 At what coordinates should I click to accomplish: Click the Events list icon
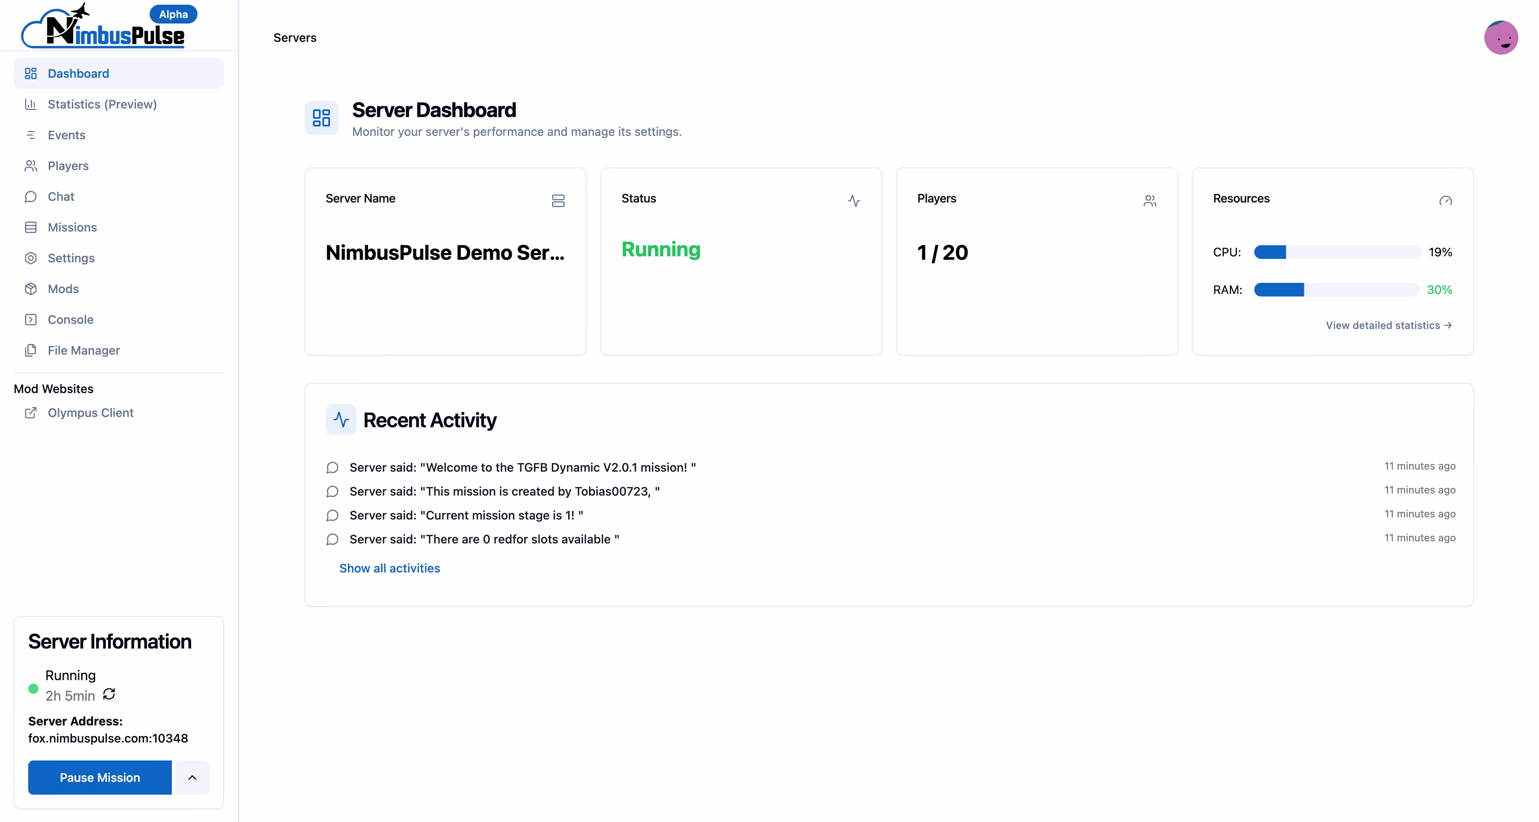[x=30, y=135]
